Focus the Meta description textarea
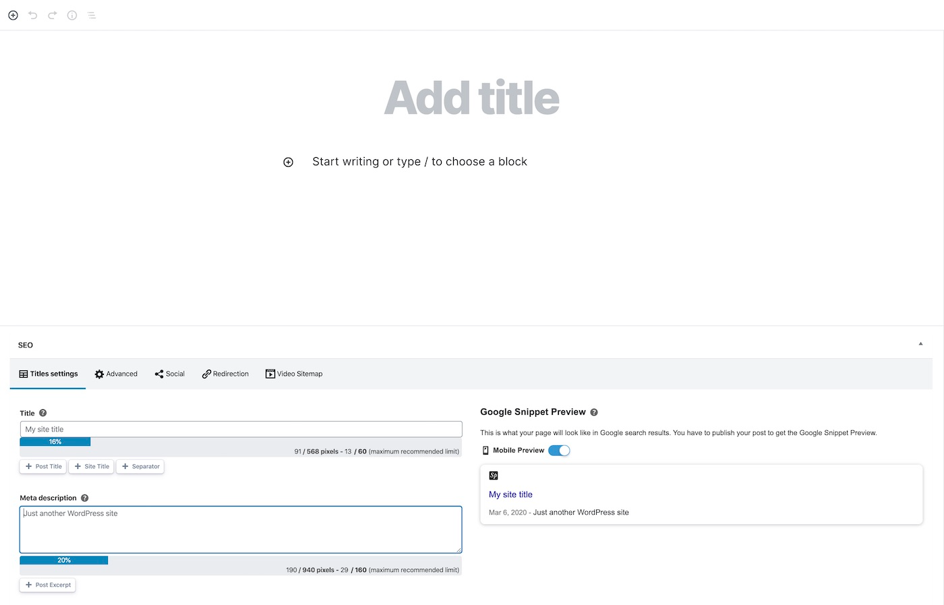This screenshot has width=944, height=605. coord(241,529)
